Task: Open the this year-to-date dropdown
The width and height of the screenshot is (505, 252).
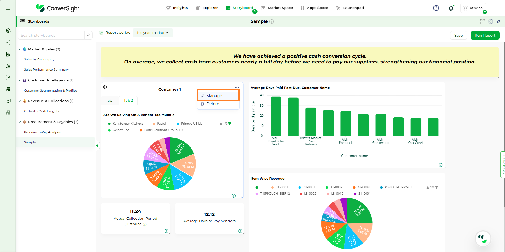Action: [x=152, y=33]
